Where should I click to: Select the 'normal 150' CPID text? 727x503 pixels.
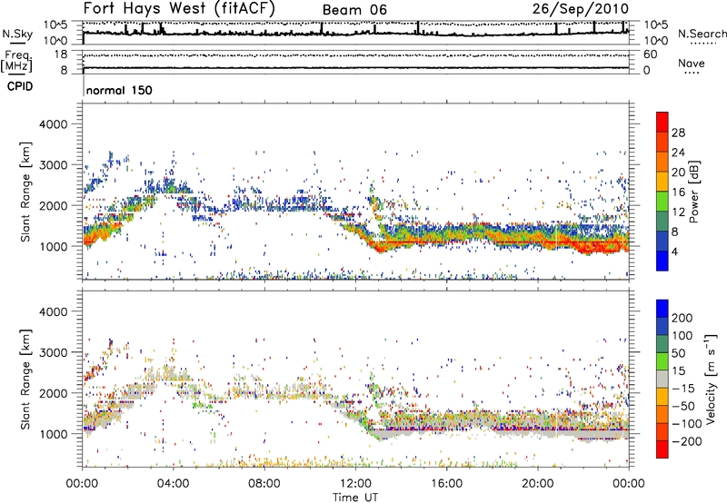(119, 90)
